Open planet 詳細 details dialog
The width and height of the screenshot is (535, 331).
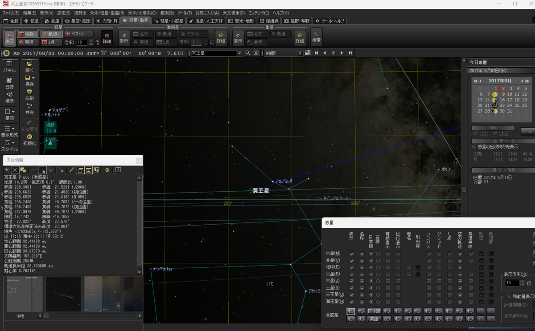[x=107, y=38]
